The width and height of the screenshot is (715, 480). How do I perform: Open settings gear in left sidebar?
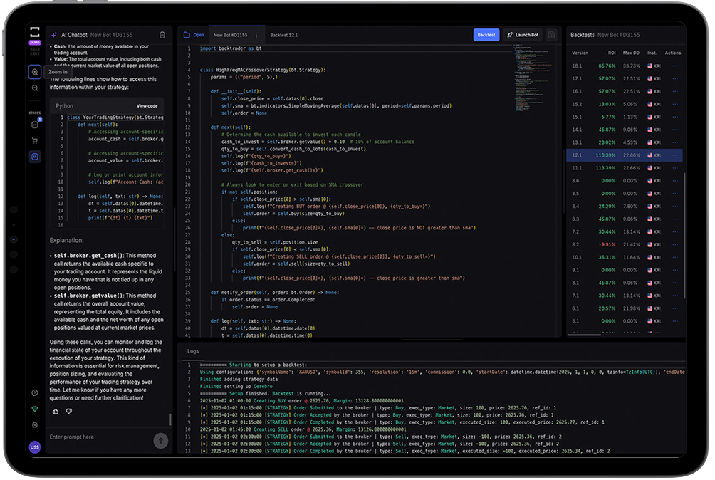[35, 424]
